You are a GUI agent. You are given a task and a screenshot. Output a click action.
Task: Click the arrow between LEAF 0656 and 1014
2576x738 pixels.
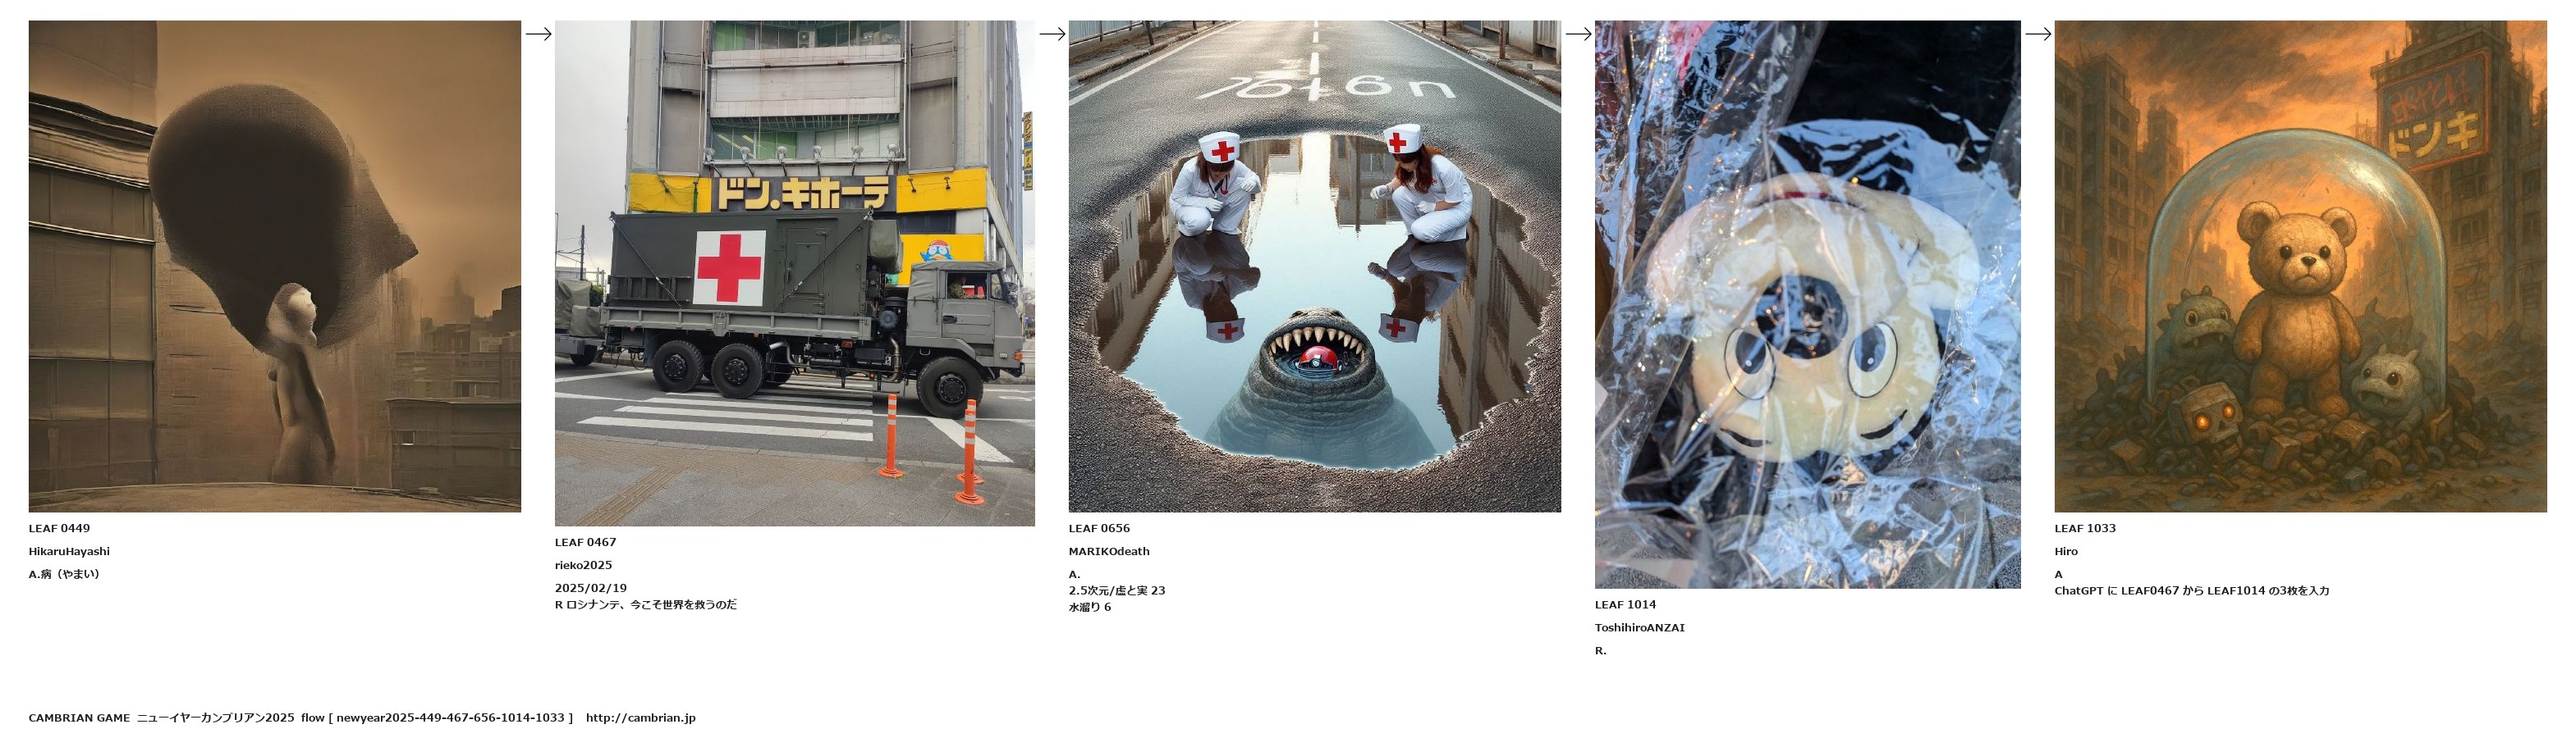[1578, 34]
